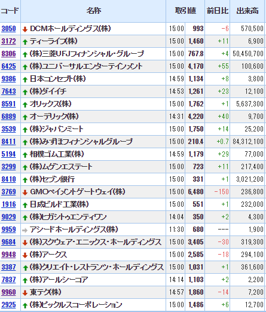Click the up arrow beside 三菱UFJフィナンシャル・グループ

click(x=25, y=54)
